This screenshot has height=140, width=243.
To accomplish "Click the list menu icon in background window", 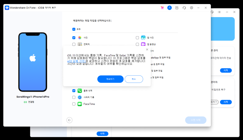I will point(219,12).
